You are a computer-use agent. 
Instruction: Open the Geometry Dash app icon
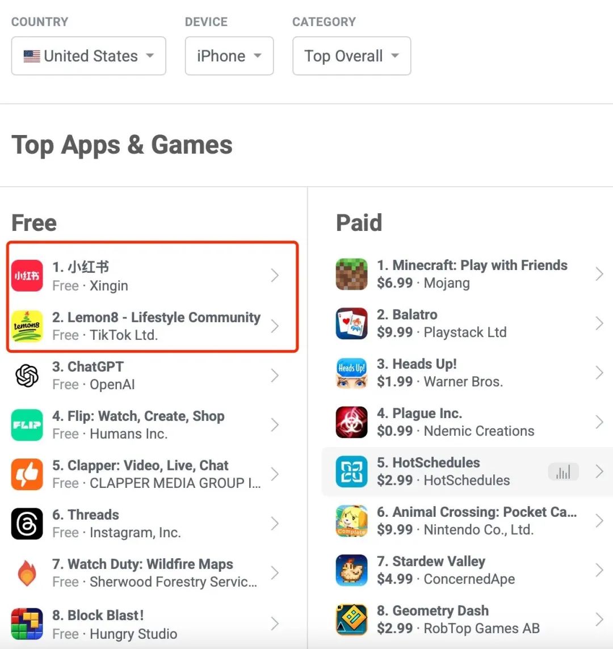coord(352,619)
